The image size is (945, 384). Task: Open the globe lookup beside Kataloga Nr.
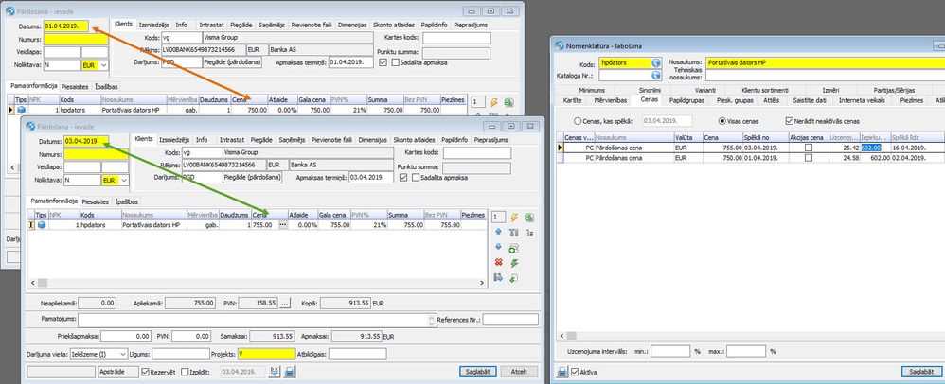coord(656,76)
